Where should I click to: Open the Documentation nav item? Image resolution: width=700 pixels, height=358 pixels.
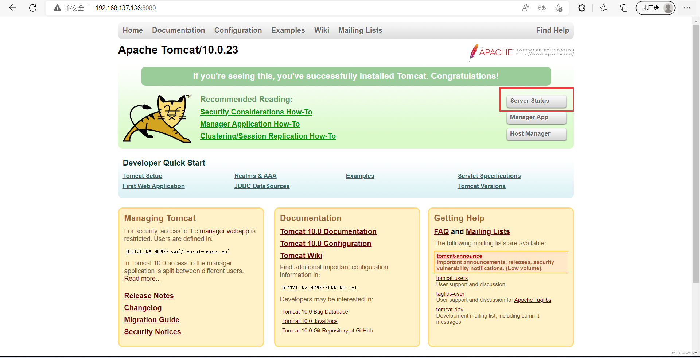178,30
